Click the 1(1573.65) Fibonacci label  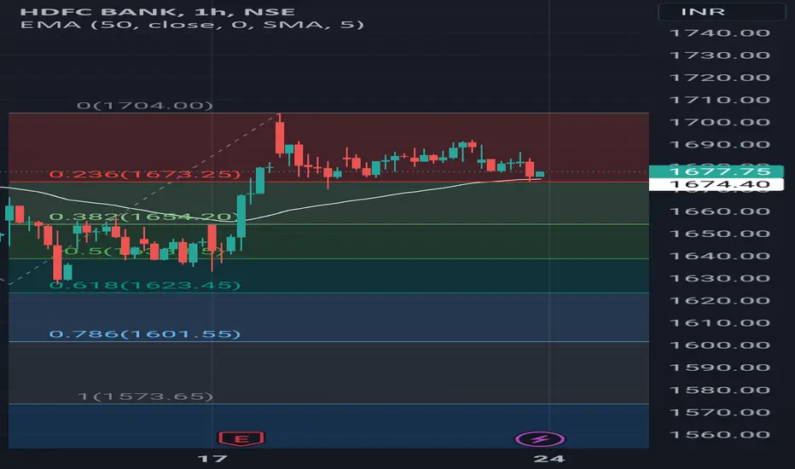click(146, 397)
